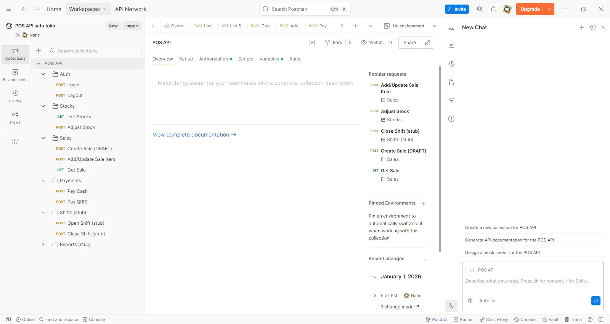Open pull requests icon in right sidebar

tap(451, 82)
